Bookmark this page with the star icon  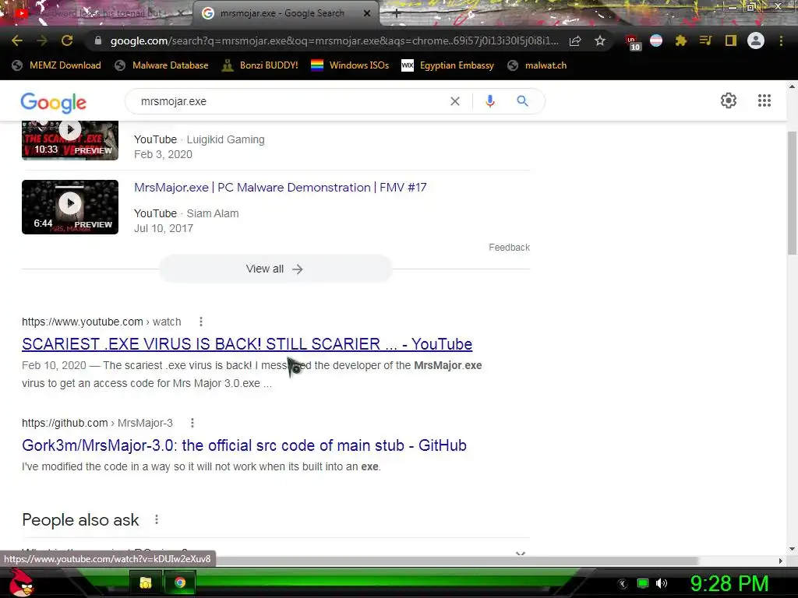pyautogui.click(x=600, y=40)
